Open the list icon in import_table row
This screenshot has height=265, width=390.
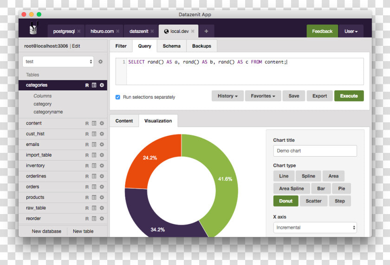(x=94, y=155)
